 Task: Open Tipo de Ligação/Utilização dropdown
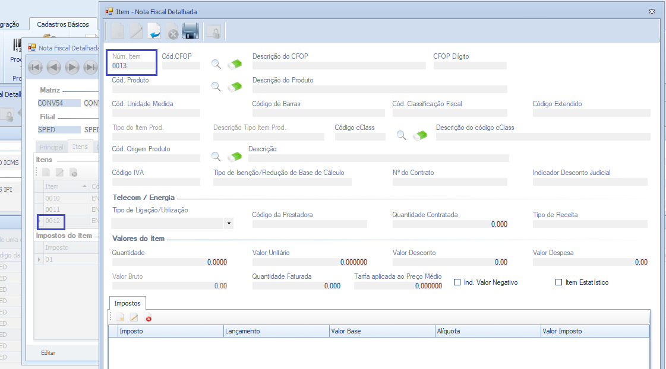229,223
